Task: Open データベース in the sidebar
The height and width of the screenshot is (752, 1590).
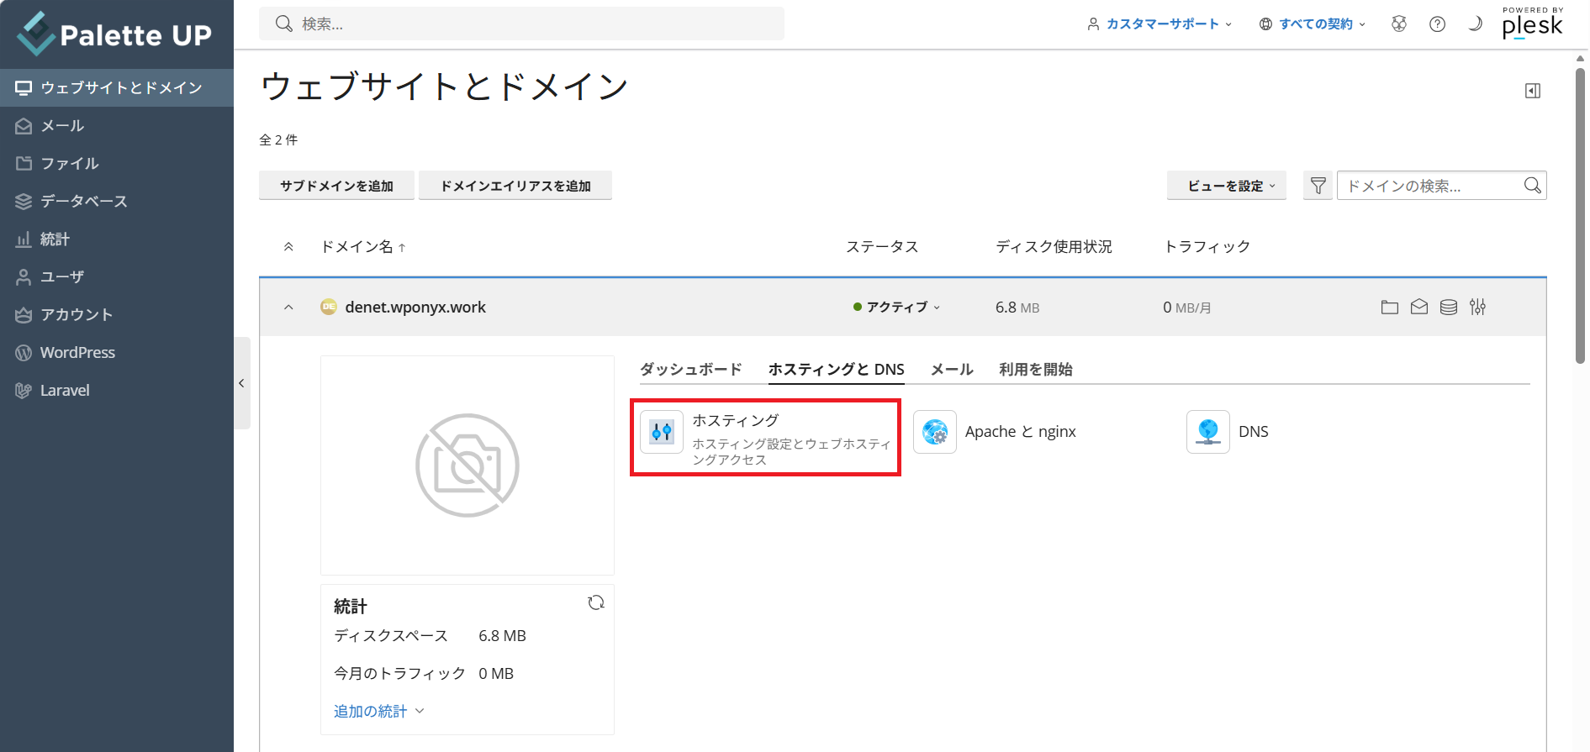Action: (x=117, y=201)
